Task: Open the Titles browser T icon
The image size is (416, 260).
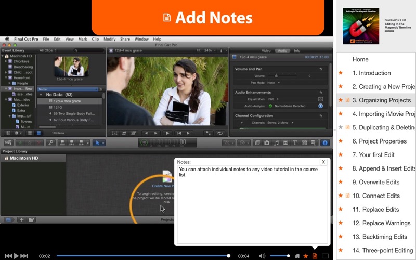Action: click(x=294, y=142)
